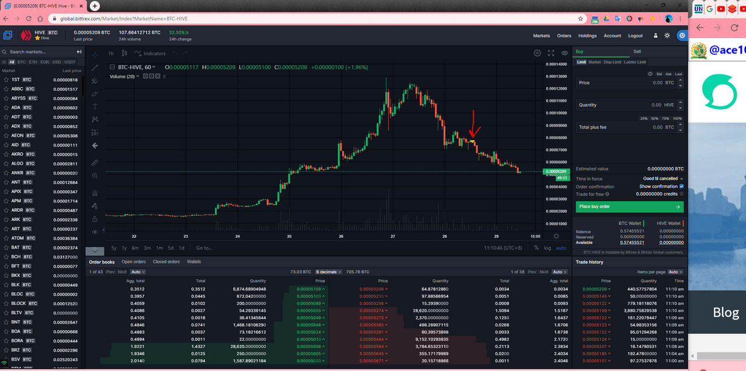Select the trend line drawing tool
Screen dimensions: 746x371
94,67
